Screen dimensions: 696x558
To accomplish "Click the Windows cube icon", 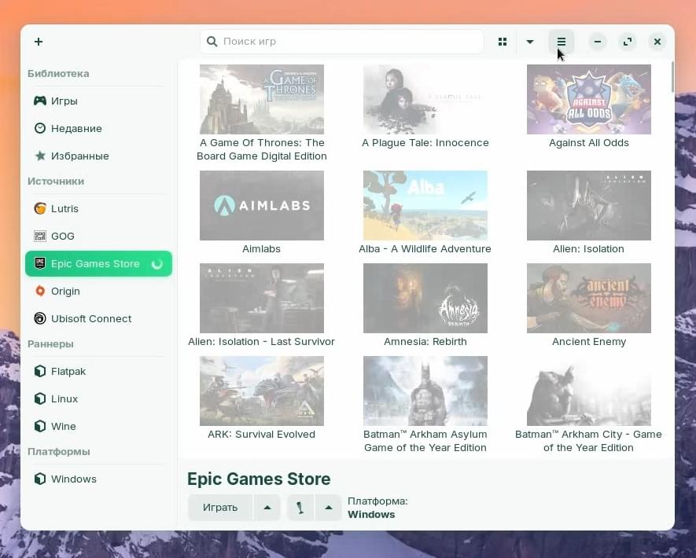I will pos(40,479).
